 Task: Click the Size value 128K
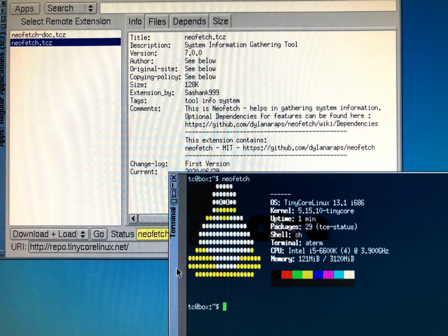(x=192, y=85)
